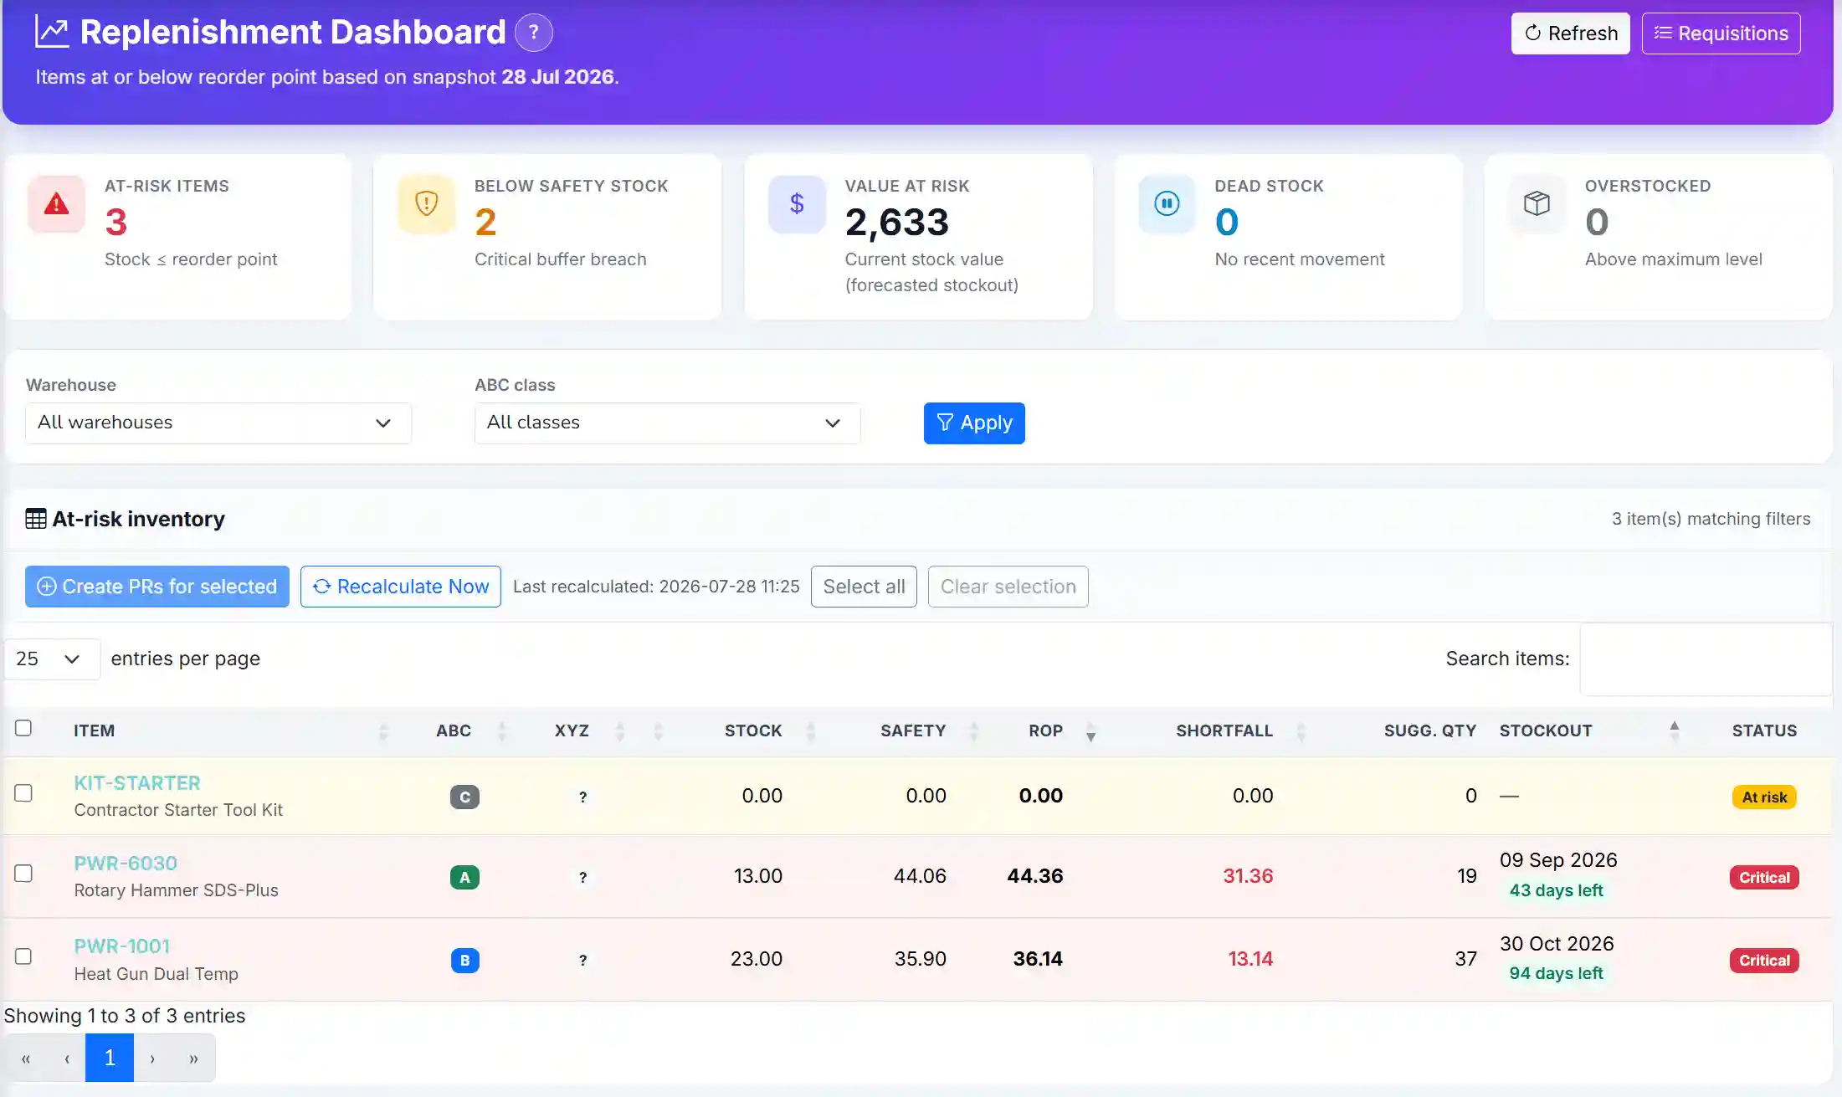Viewport: 1842px width, 1097px height.
Task: Open the Warehouse dropdown
Action: (218, 423)
